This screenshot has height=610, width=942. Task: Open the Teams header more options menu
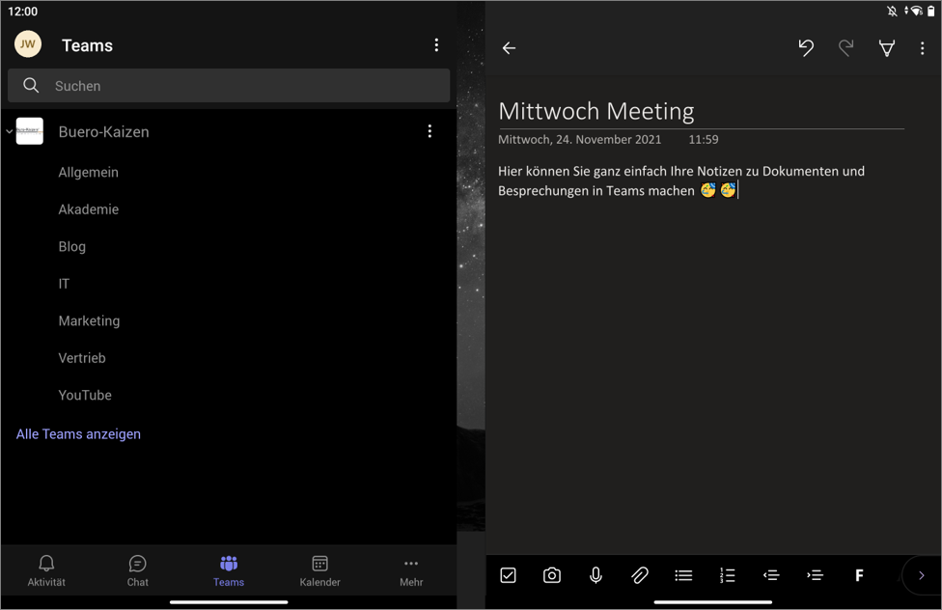click(x=436, y=45)
